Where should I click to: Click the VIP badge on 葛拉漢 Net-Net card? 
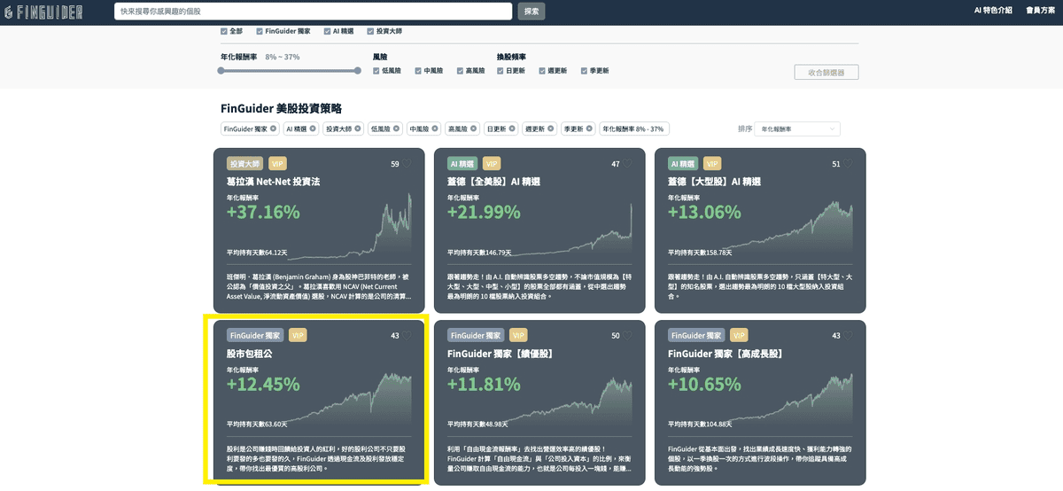(277, 164)
